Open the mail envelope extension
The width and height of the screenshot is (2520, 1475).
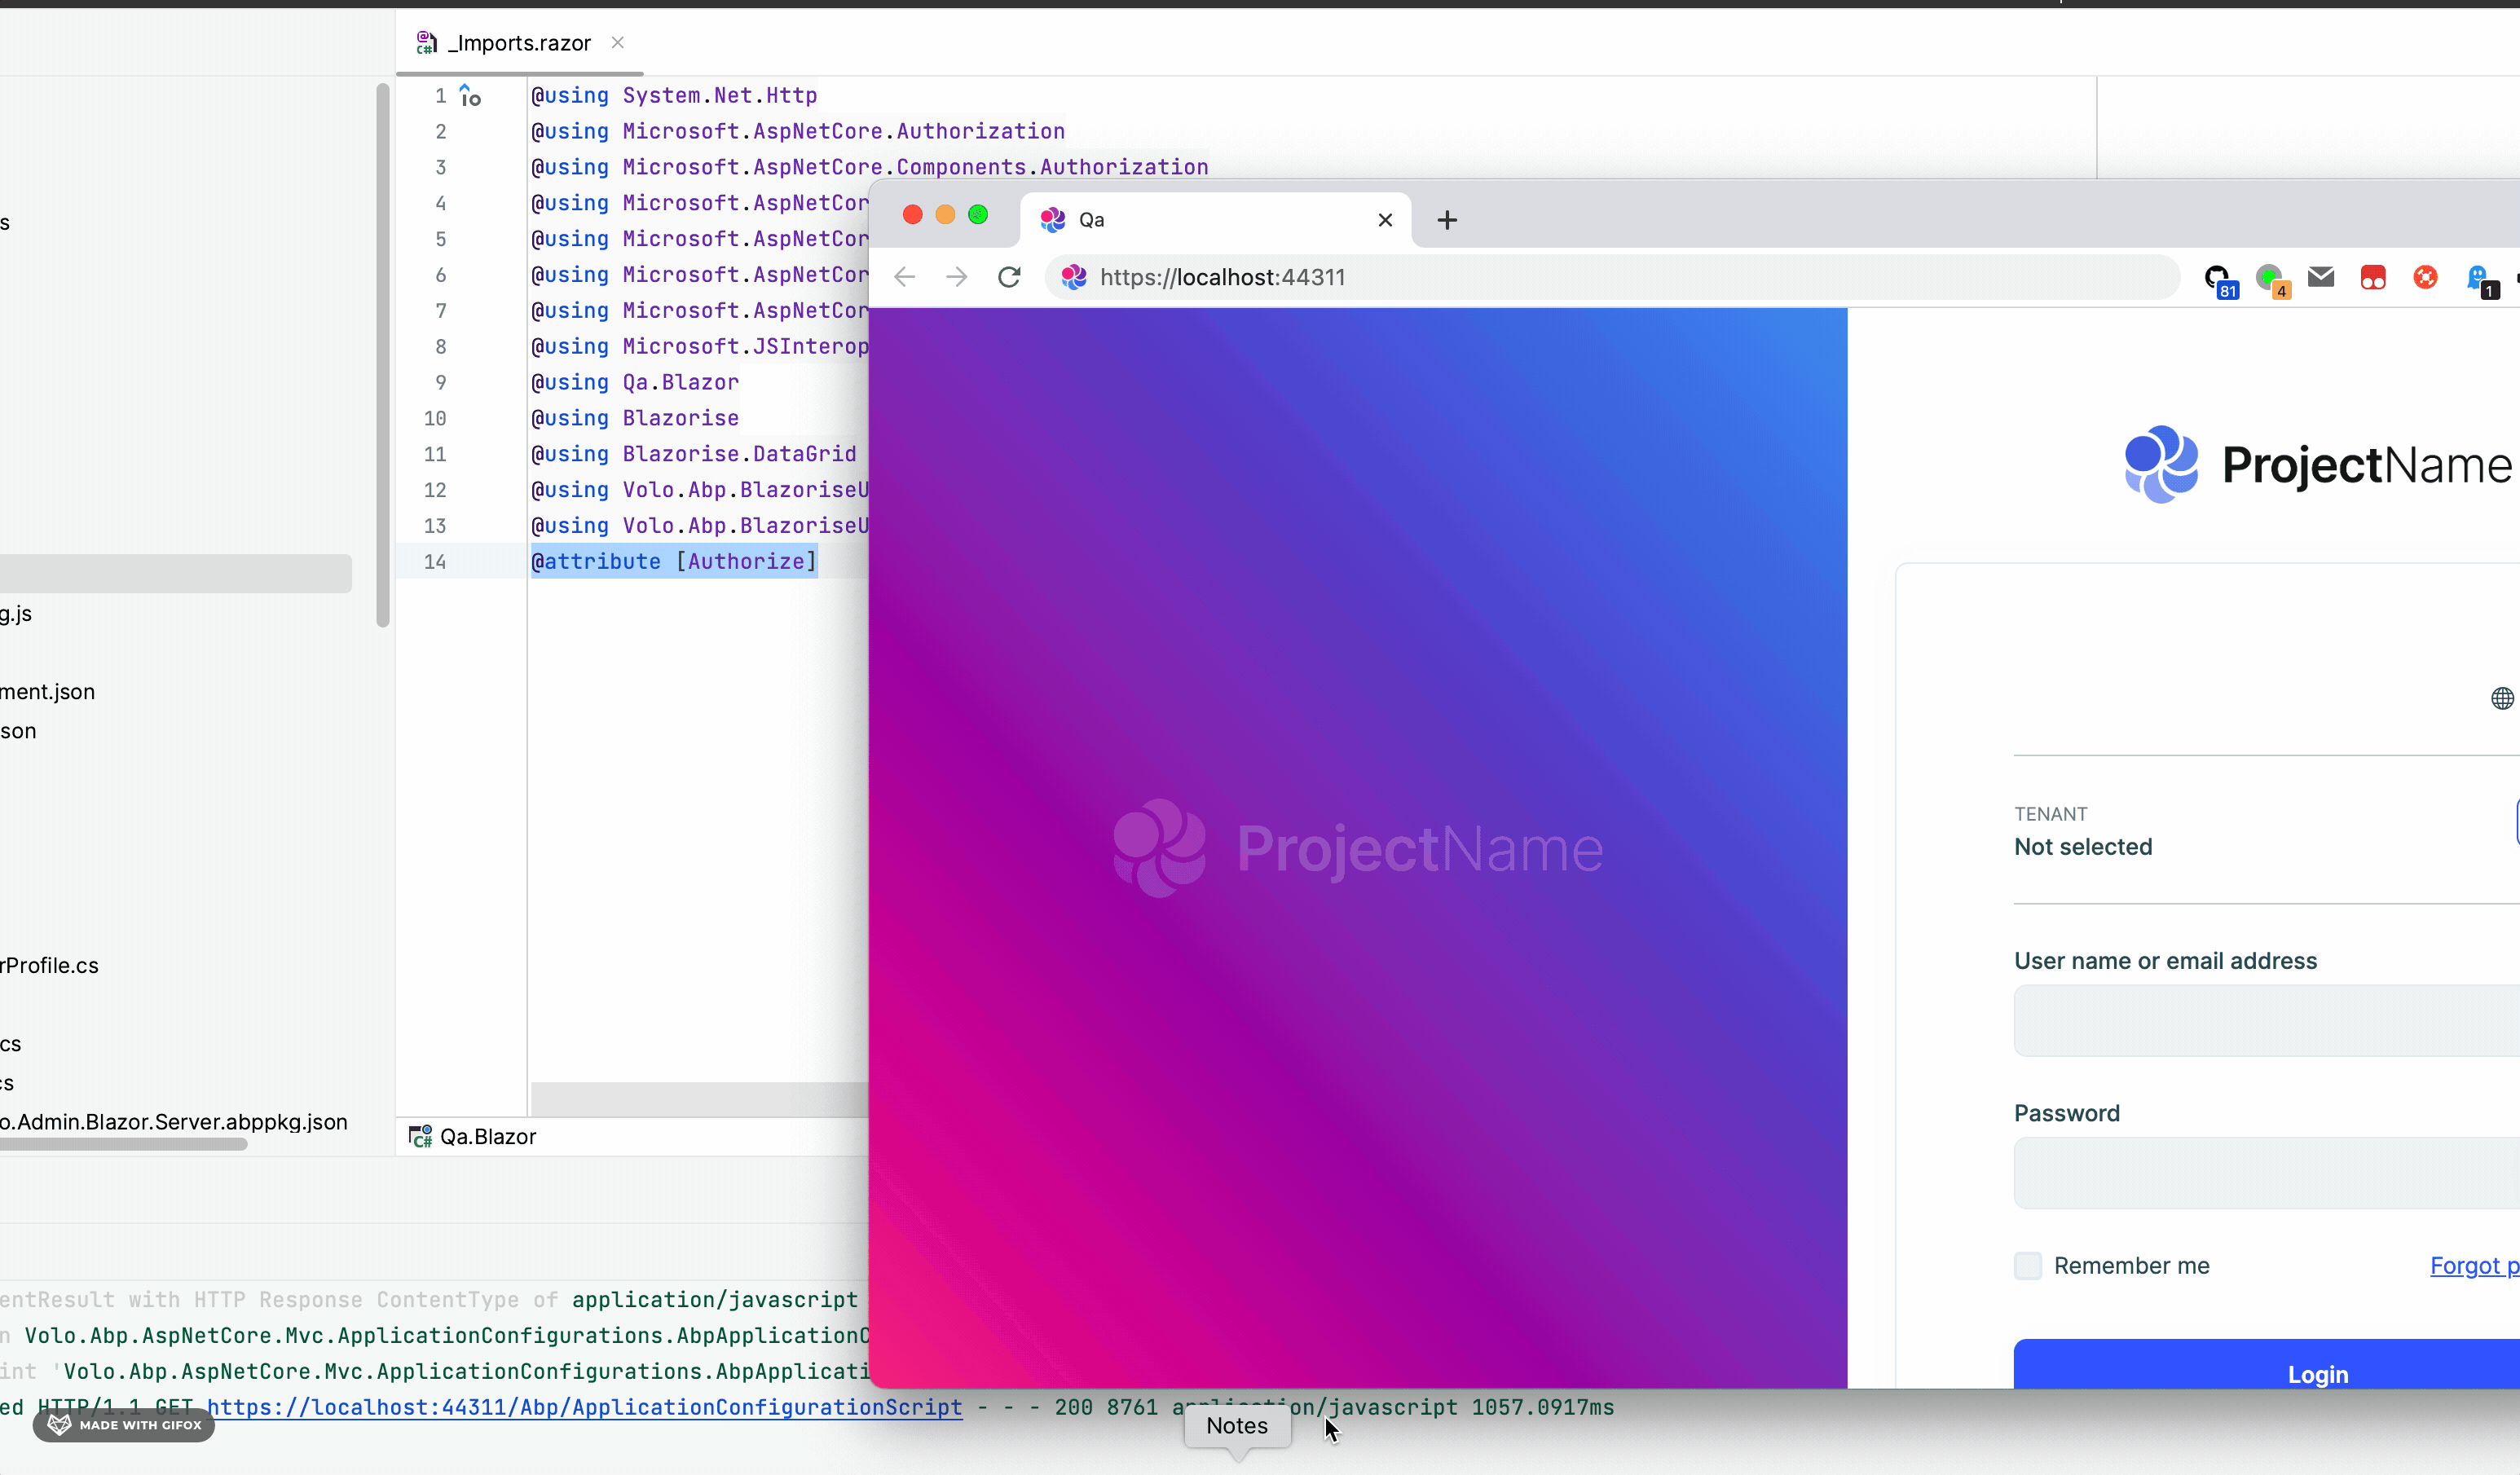2321,277
